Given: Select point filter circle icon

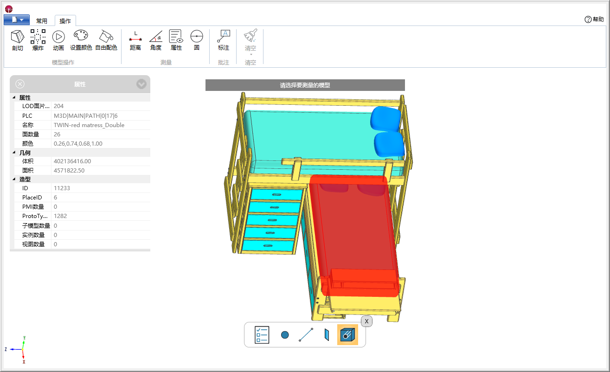Looking at the screenshot, I should [285, 335].
